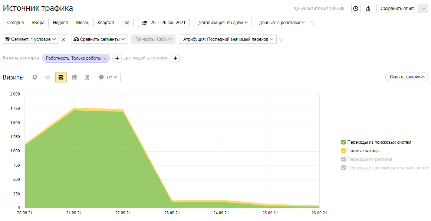Select the stacked area chart icon
The width and height of the screenshot is (431, 221).
[61, 77]
